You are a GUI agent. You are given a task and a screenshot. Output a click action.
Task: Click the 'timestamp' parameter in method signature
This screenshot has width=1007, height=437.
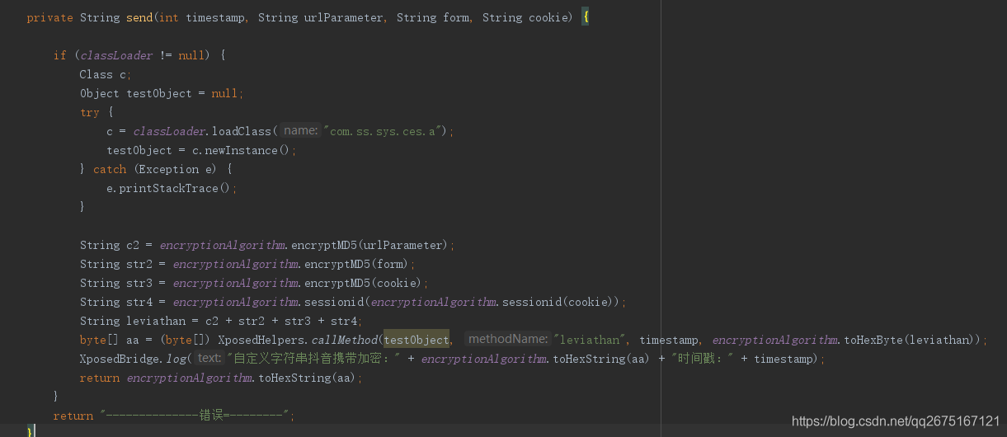(x=215, y=17)
